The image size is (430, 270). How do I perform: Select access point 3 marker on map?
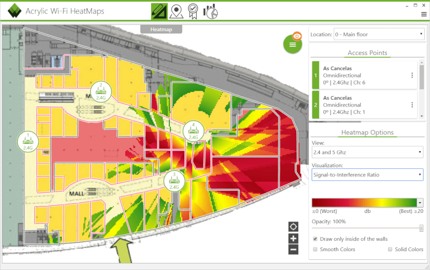(174, 181)
